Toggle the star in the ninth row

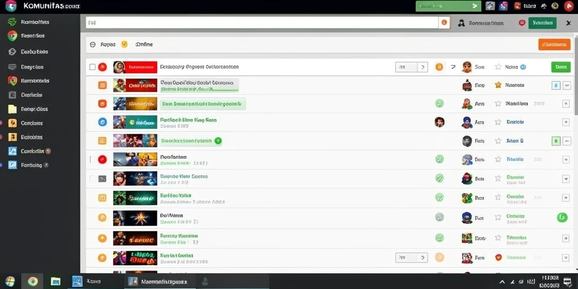coord(498,217)
